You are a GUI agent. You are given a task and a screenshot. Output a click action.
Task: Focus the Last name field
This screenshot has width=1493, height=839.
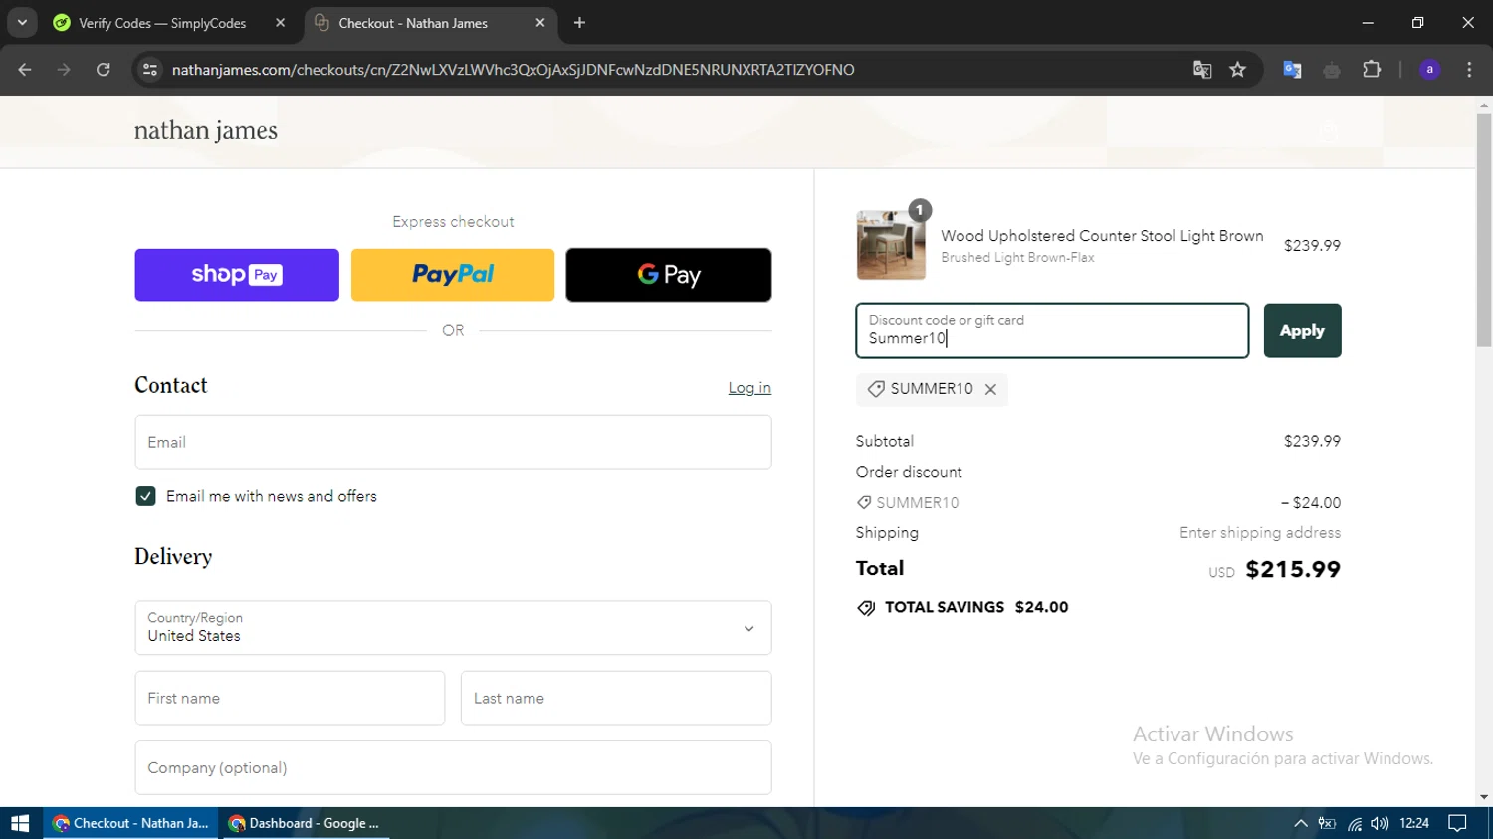pyautogui.click(x=616, y=698)
